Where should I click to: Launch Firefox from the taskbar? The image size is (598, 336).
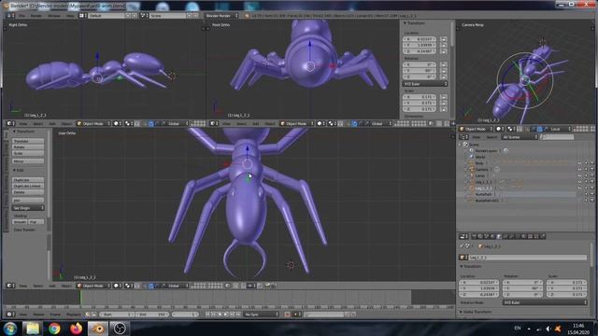pyautogui.click(x=76, y=328)
